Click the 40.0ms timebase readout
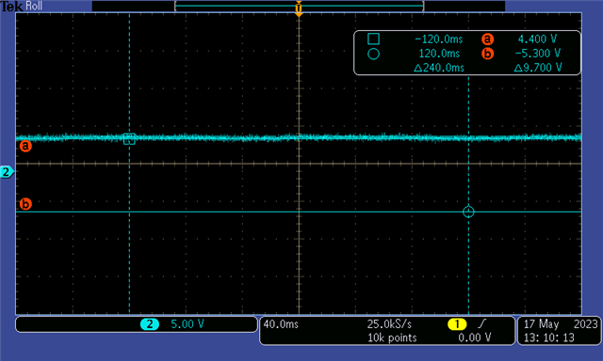Image resolution: width=603 pixels, height=361 pixels. (x=281, y=324)
